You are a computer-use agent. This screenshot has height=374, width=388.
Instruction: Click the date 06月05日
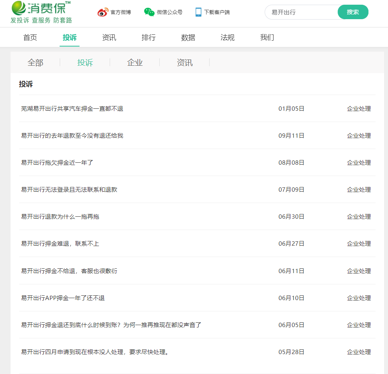click(x=291, y=325)
